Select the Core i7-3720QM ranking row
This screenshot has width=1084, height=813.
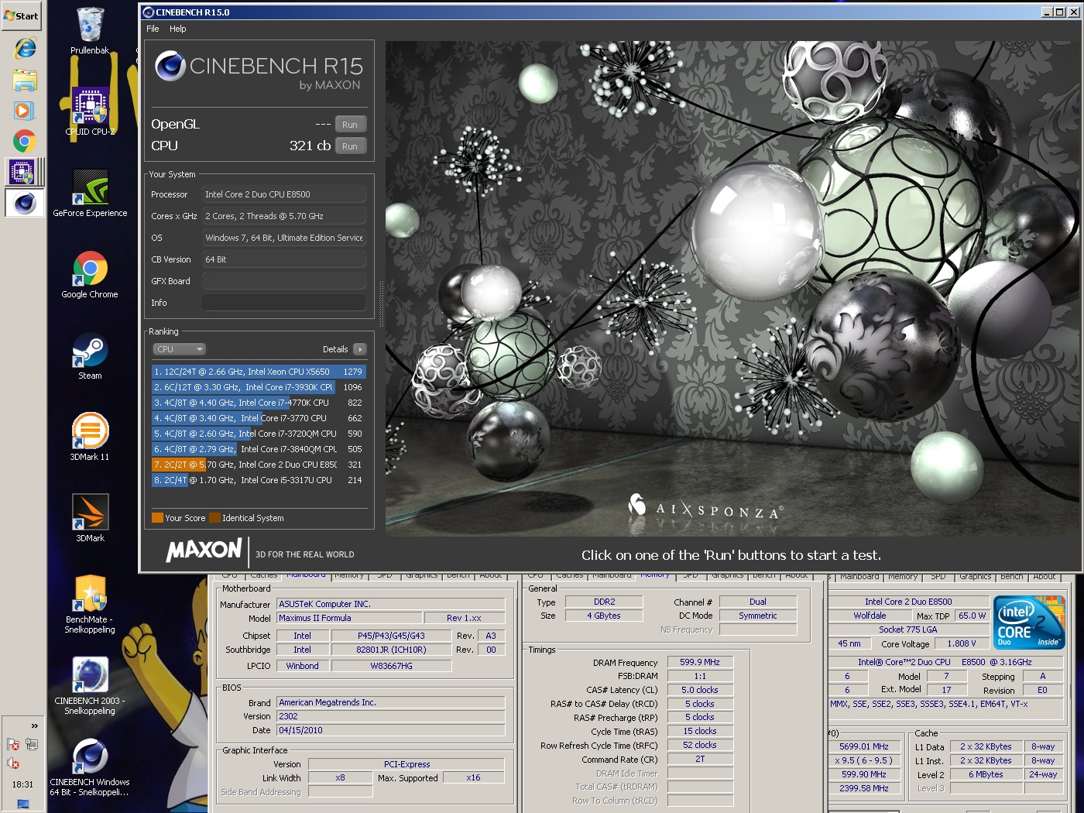259,434
